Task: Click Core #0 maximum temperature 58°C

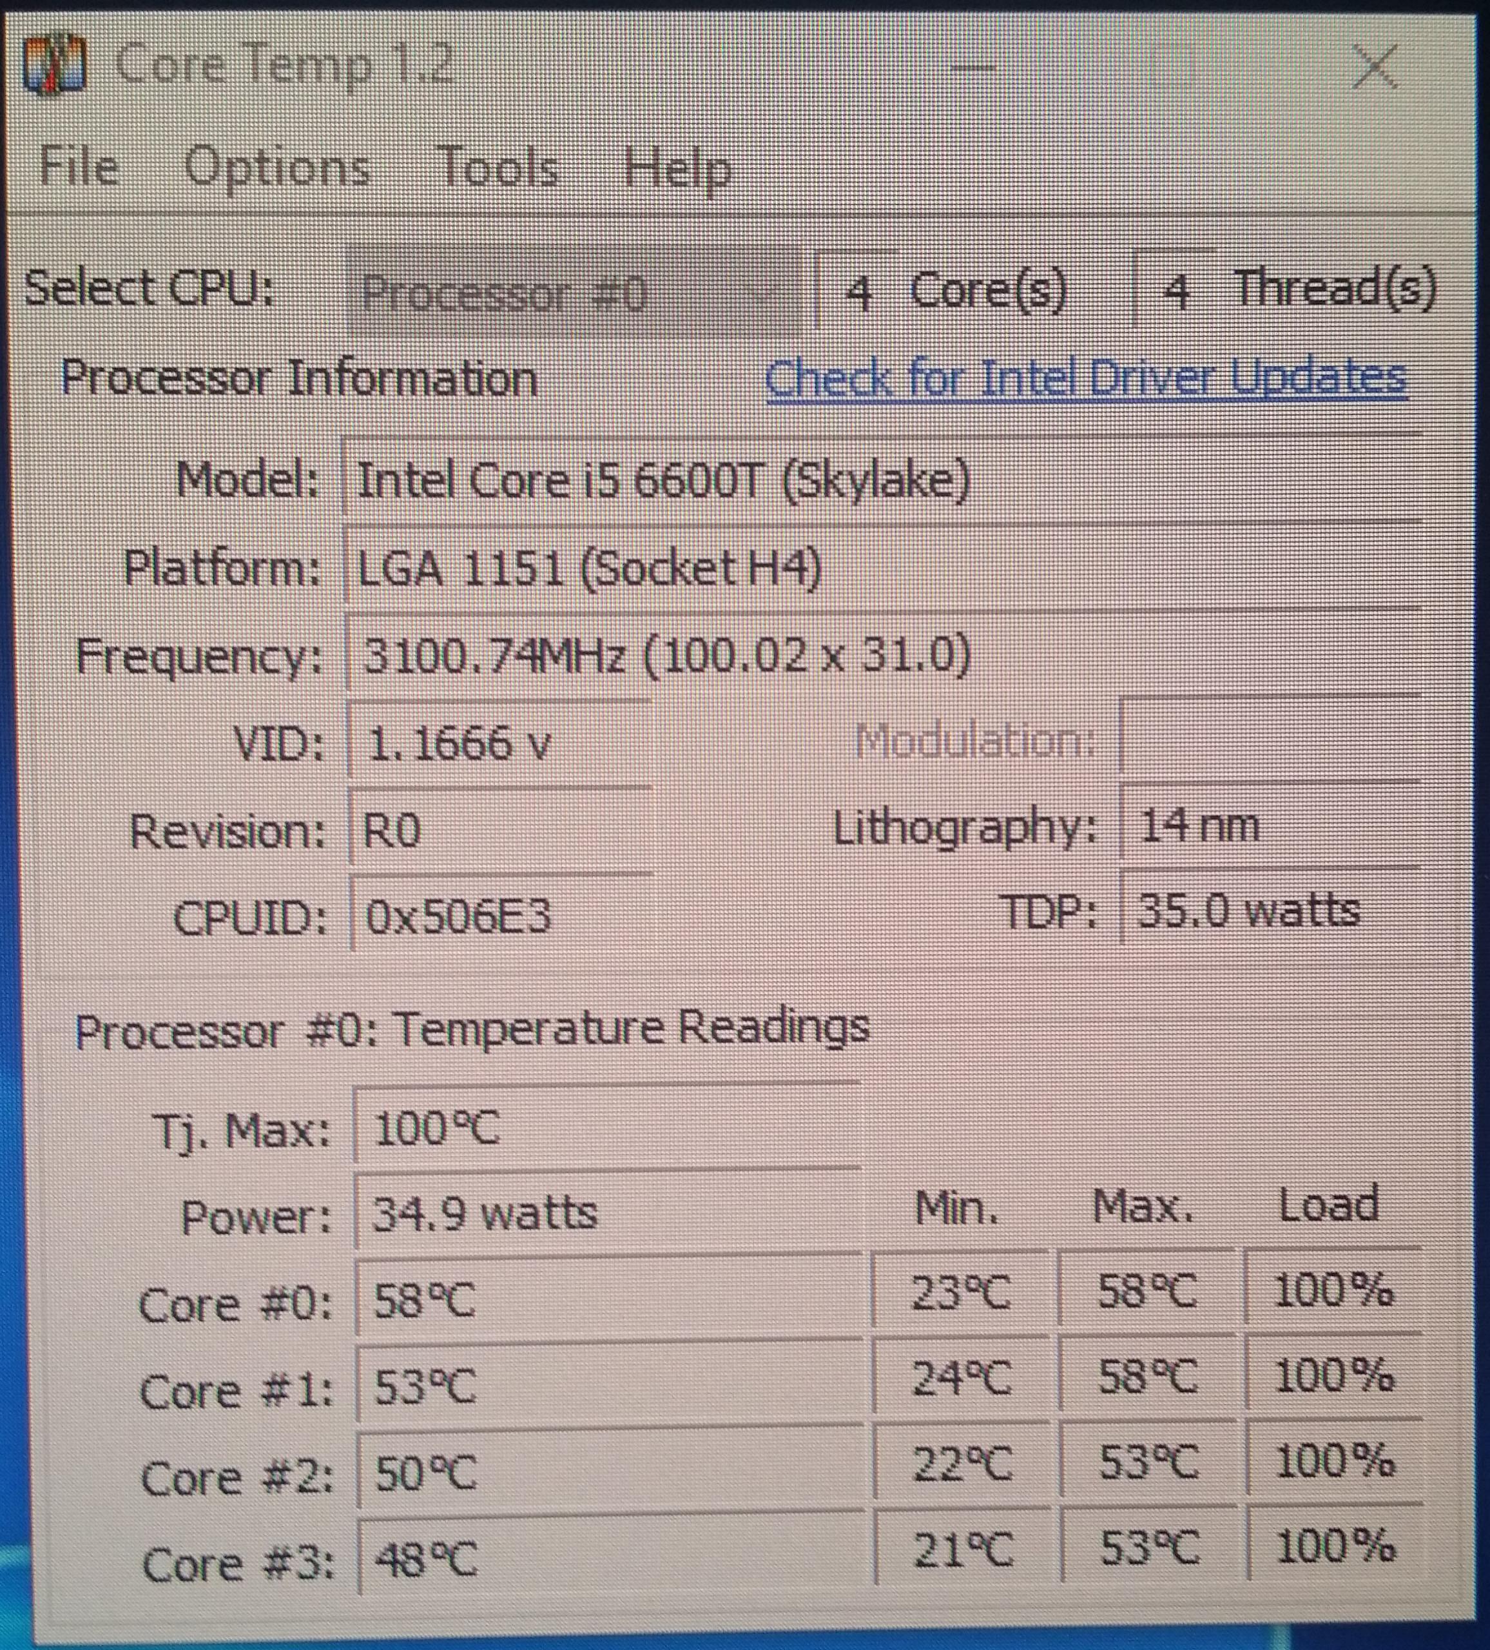Action: [1147, 1292]
